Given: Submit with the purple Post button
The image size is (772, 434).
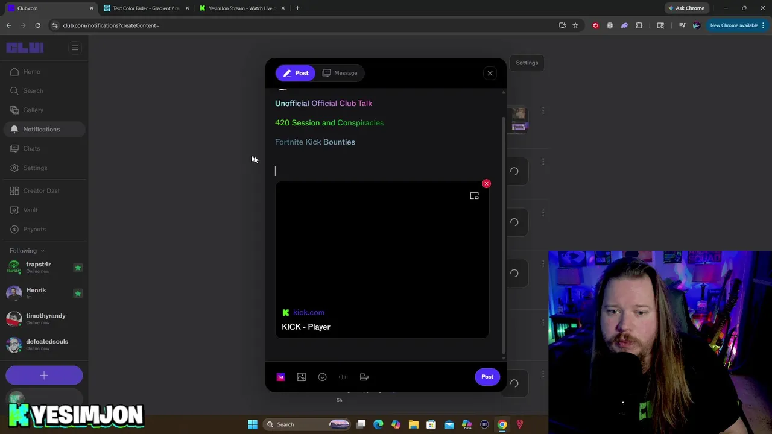Looking at the screenshot, I should [487, 377].
